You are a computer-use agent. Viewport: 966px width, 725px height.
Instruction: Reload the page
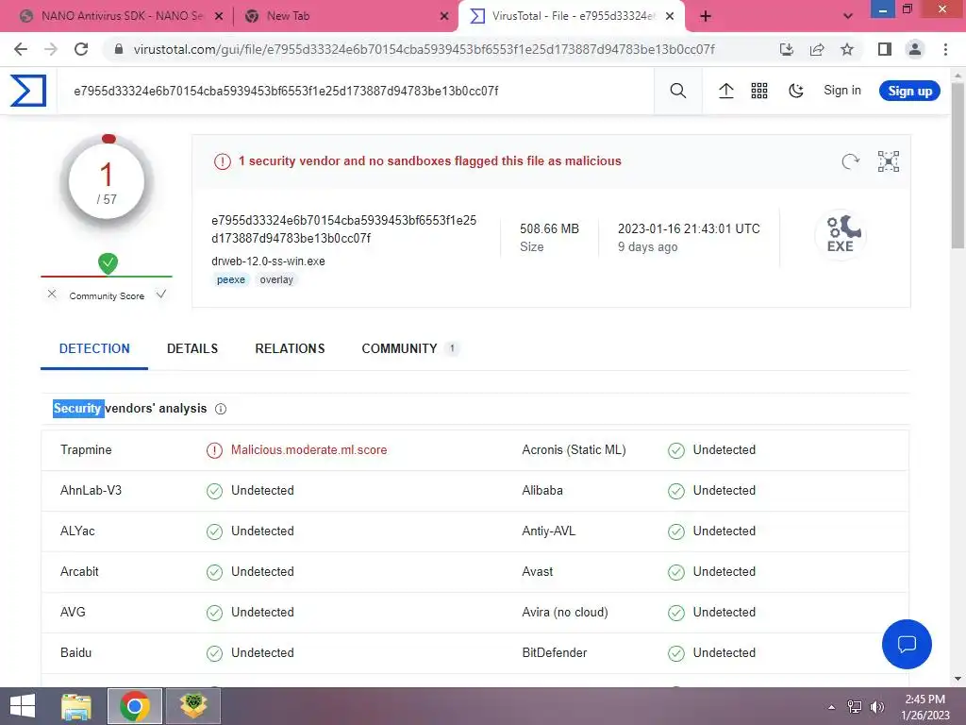(x=81, y=49)
